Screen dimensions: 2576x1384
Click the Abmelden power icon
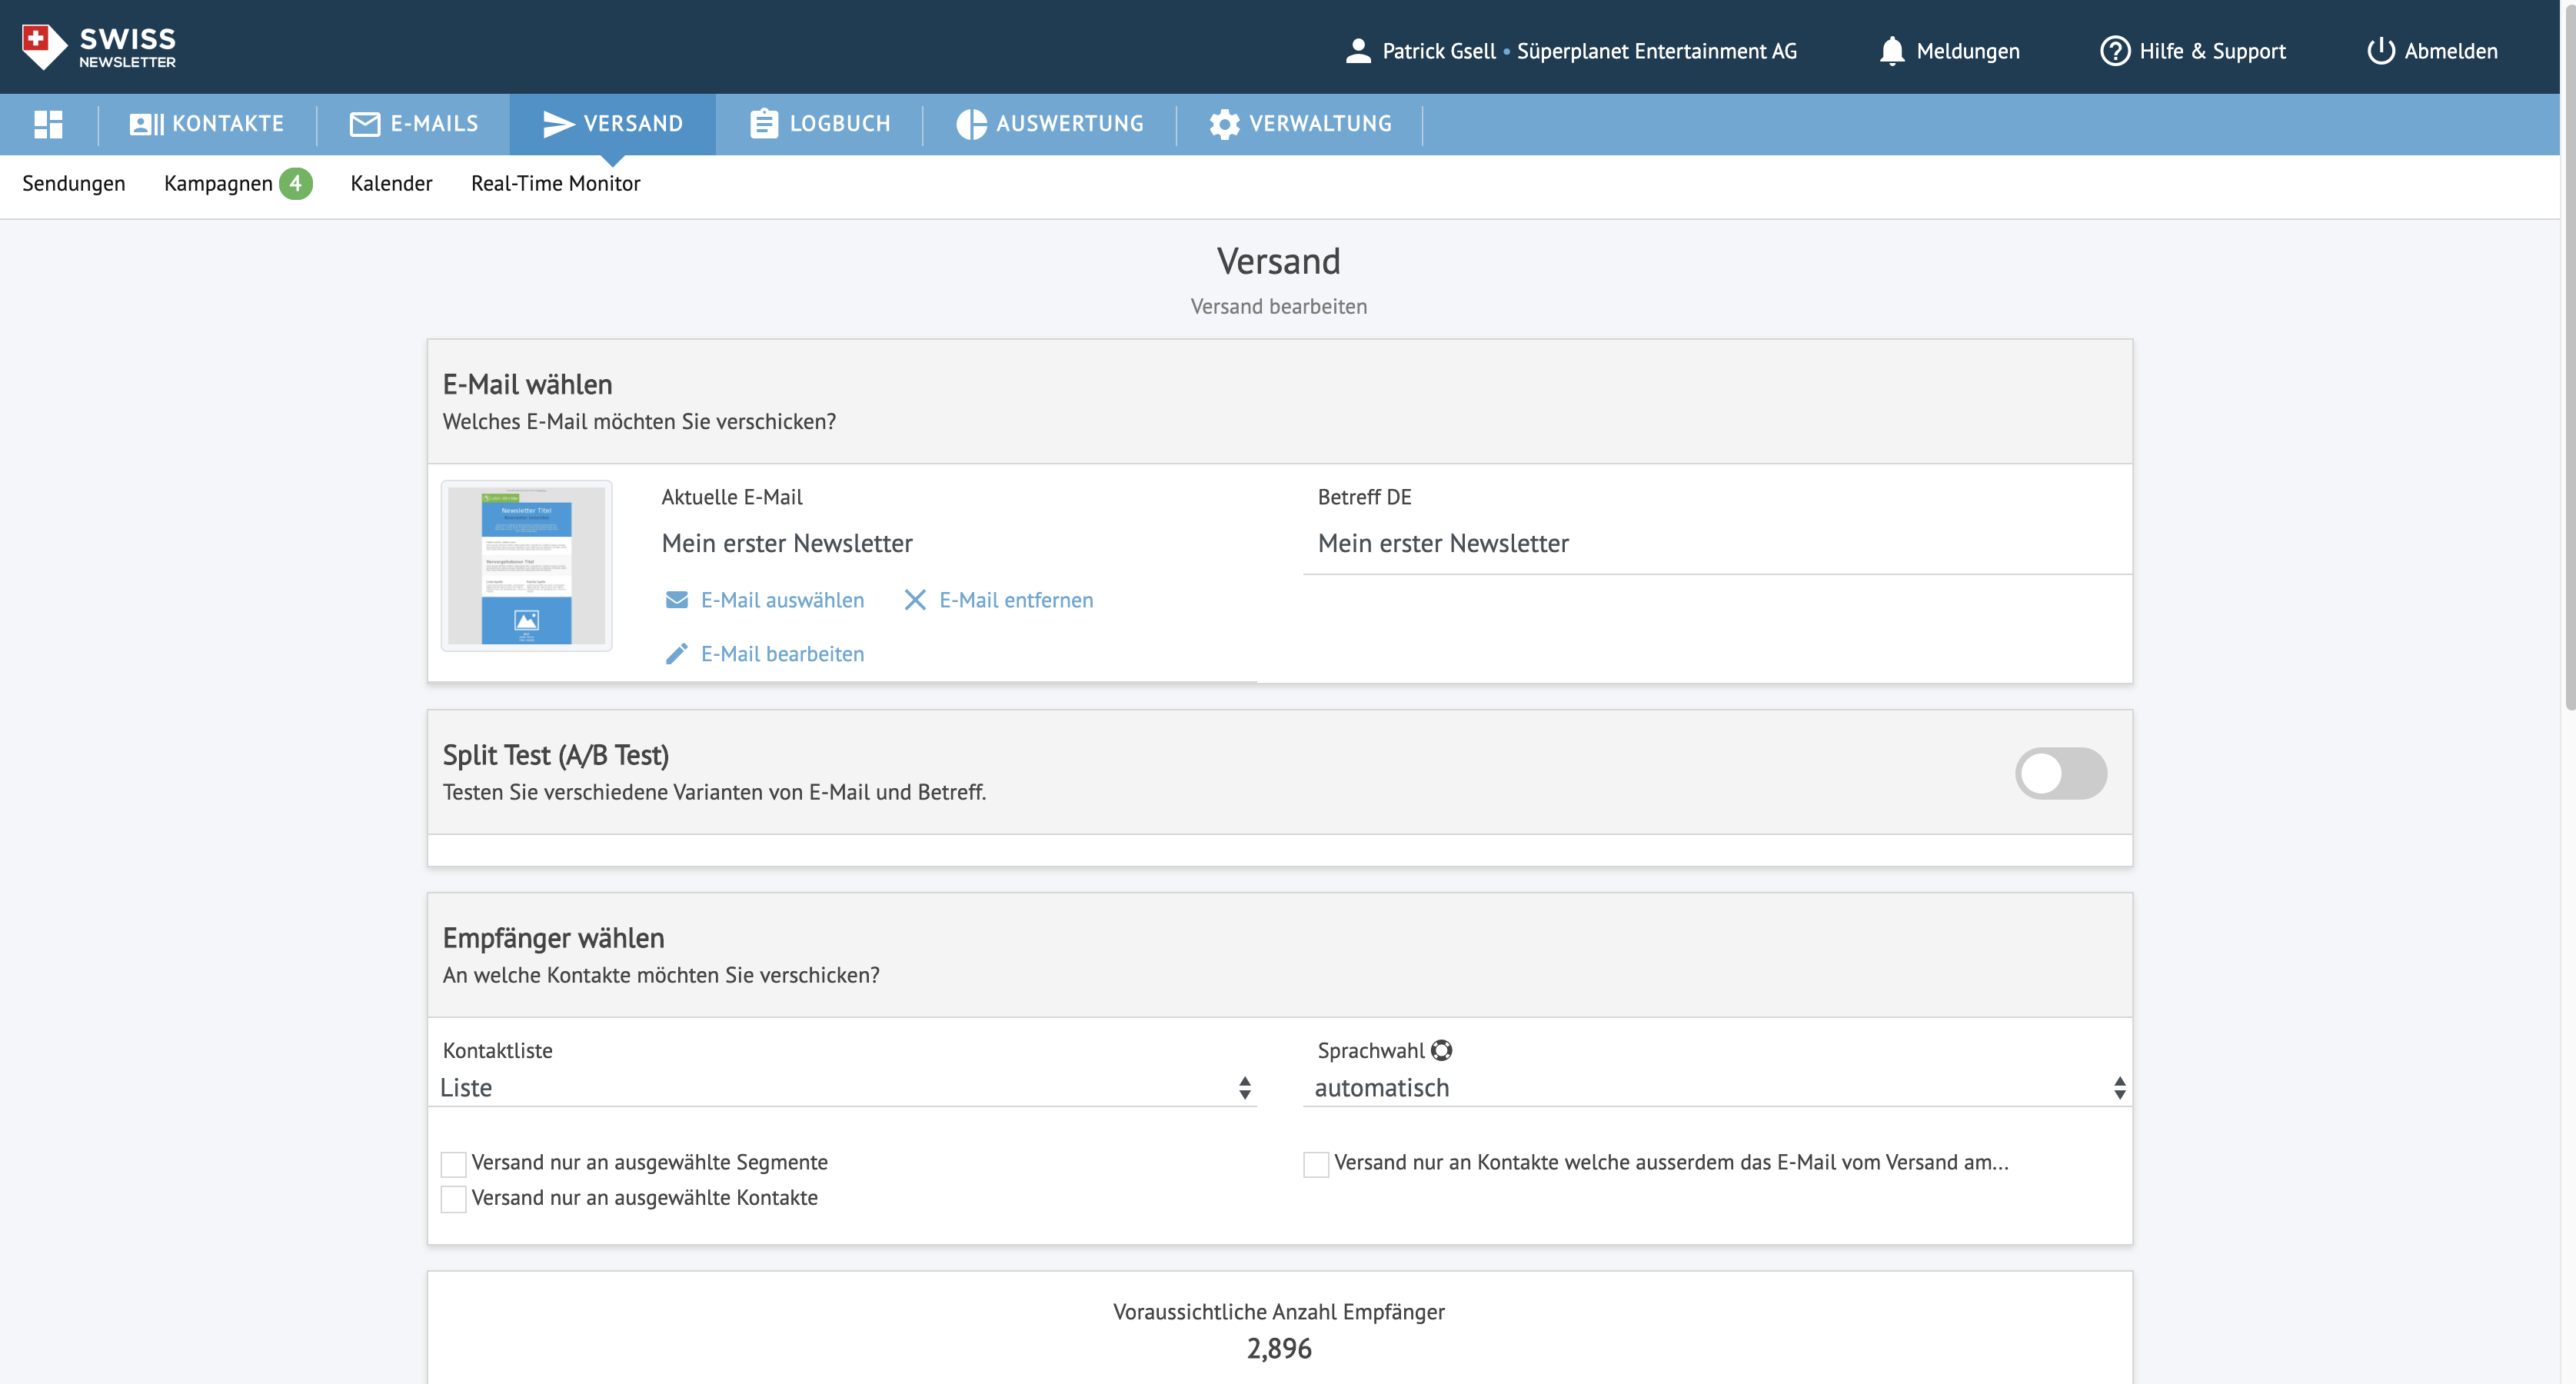pyautogui.click(x=2380, y=51)
